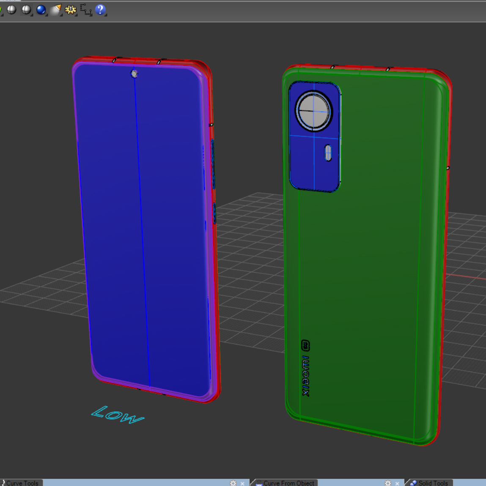
Task: Select the Spotlight creation tool
Action: click(56, 9)
